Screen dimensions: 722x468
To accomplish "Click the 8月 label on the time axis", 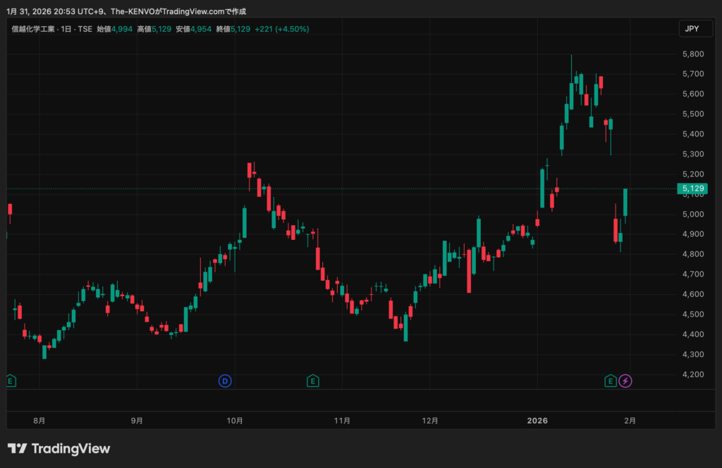I will (x=40, y=421).
